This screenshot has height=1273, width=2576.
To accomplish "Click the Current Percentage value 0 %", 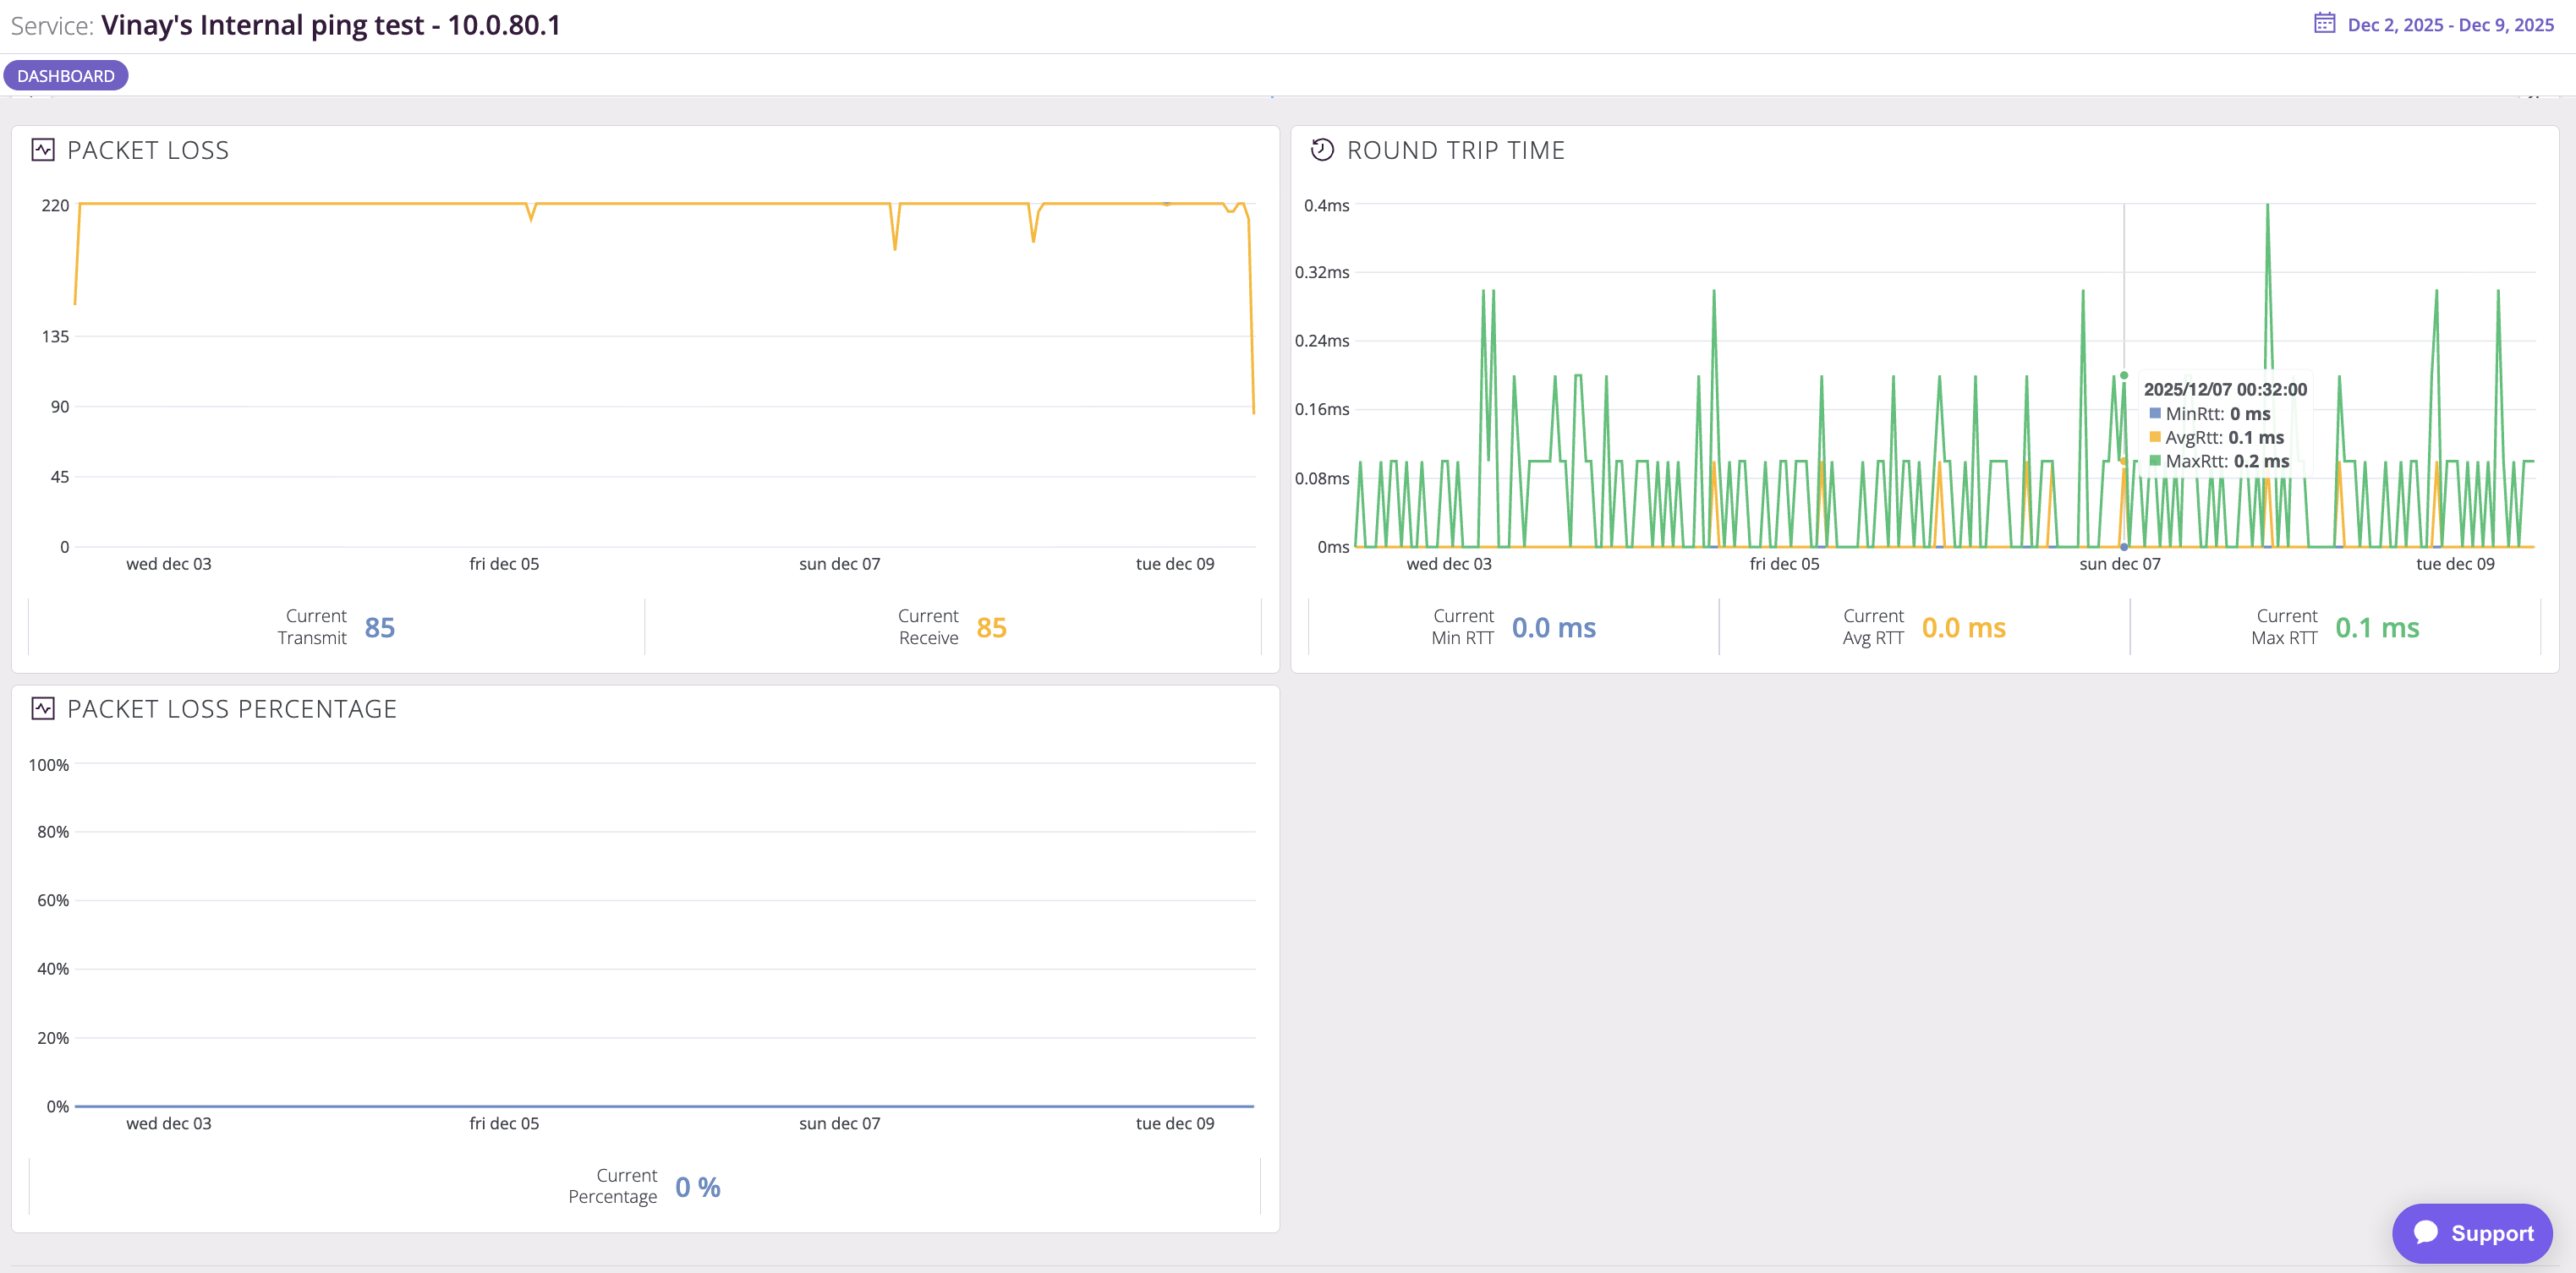I will [x=698, y=1187].
